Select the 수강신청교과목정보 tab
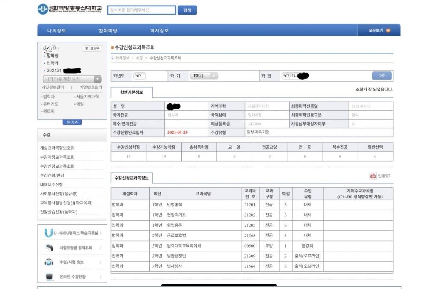 pyautogui.click(x=131, y=178)
